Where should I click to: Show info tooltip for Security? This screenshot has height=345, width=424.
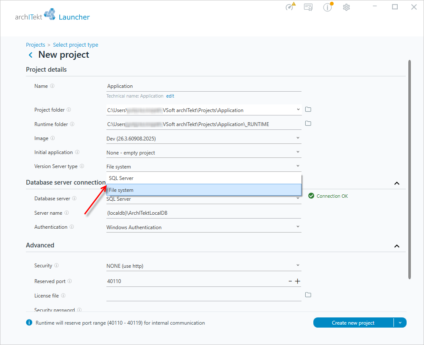tap(56, 266)
